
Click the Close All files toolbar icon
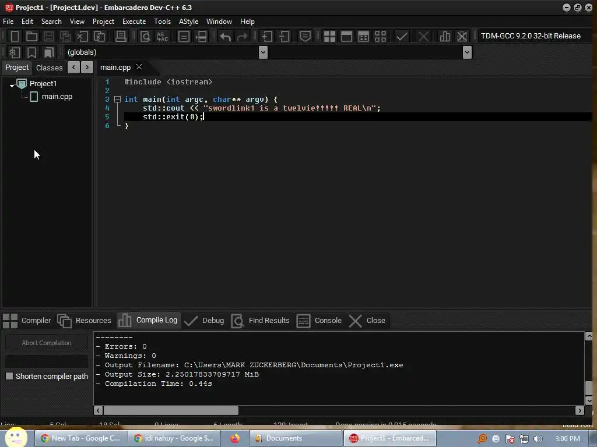click(x=99, y=37)
